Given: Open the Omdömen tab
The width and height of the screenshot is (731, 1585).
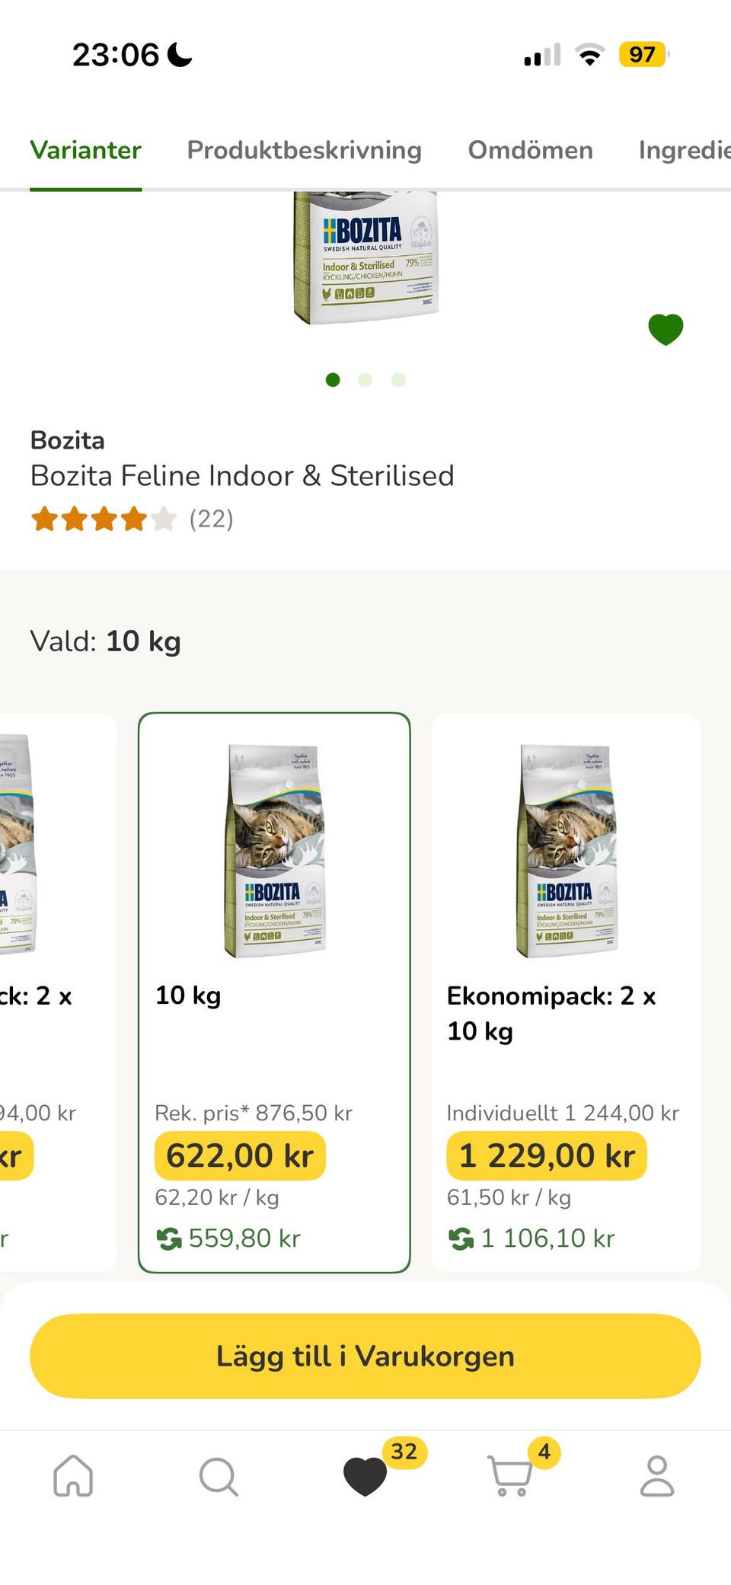Looking at the screenshot, I should (530, 150).
